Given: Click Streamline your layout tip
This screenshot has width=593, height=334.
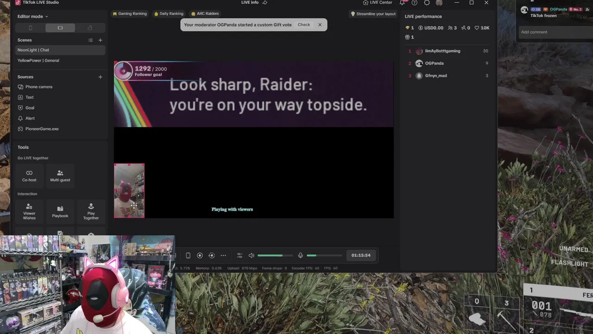Looking at the screenshot, I should 373,14.
